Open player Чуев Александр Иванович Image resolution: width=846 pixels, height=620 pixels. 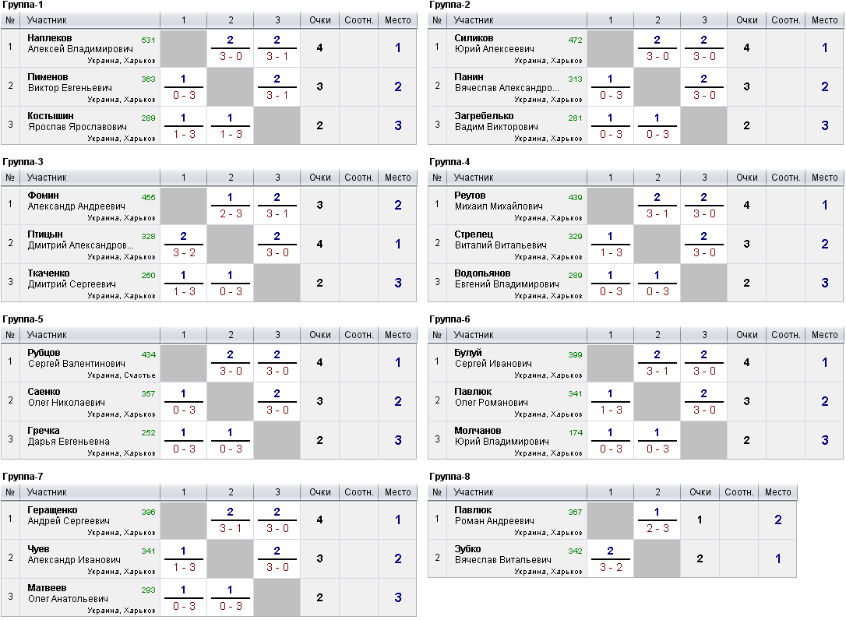pos(74,554)
